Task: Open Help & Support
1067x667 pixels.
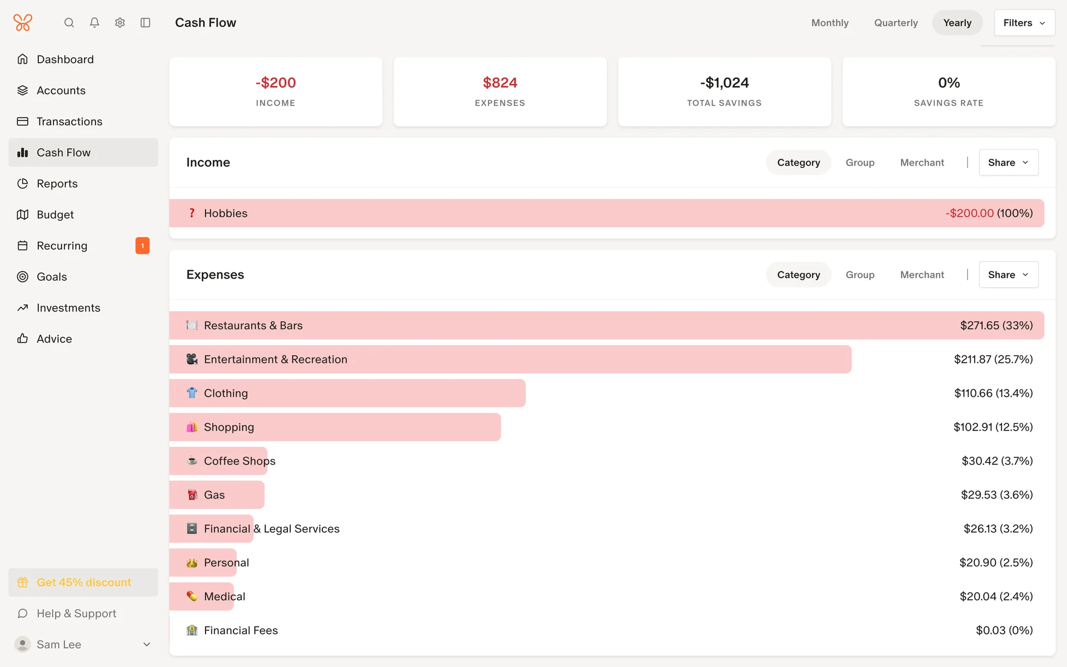Action: (x=76, y=614)
